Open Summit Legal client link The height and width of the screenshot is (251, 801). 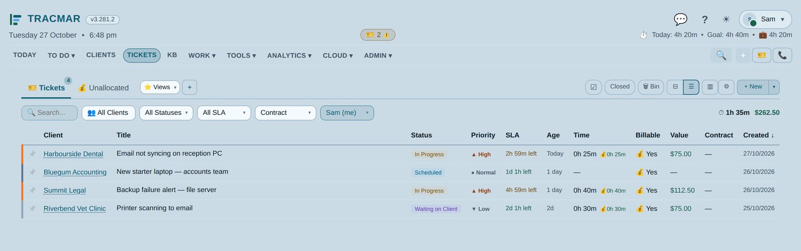pyautogui.click(x=65, y=190)
